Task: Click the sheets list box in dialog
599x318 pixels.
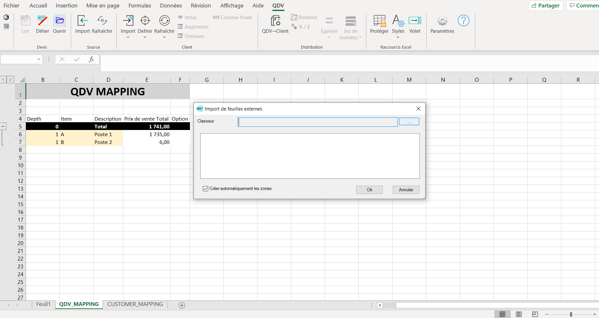Action: click(310, 156)
